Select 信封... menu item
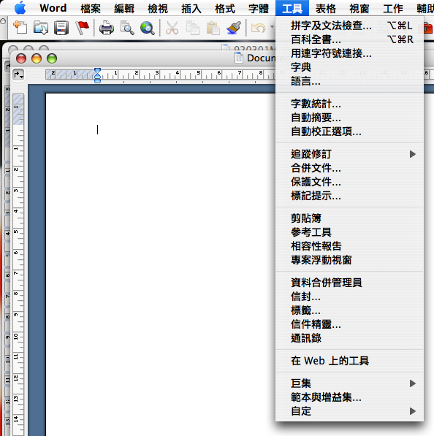This screenshot has width=434, height=436. (349, 297)
